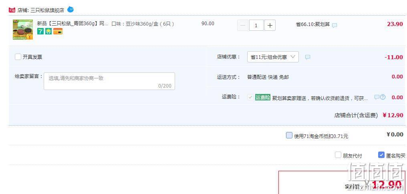The image size is (407, 194).
Task: Click the green 7-day return badge icon
Action: click(x=40, y=32)
